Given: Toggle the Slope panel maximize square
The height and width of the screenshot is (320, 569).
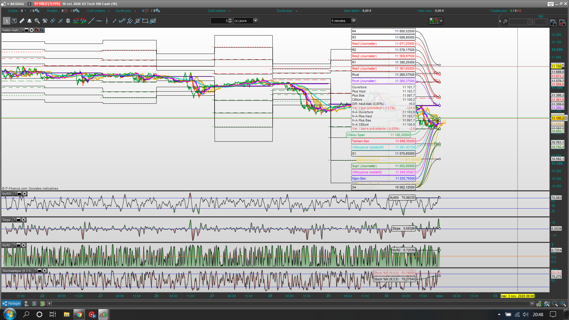Looking at the screenshot, I should pyautogui.click(x=18, y=220).
